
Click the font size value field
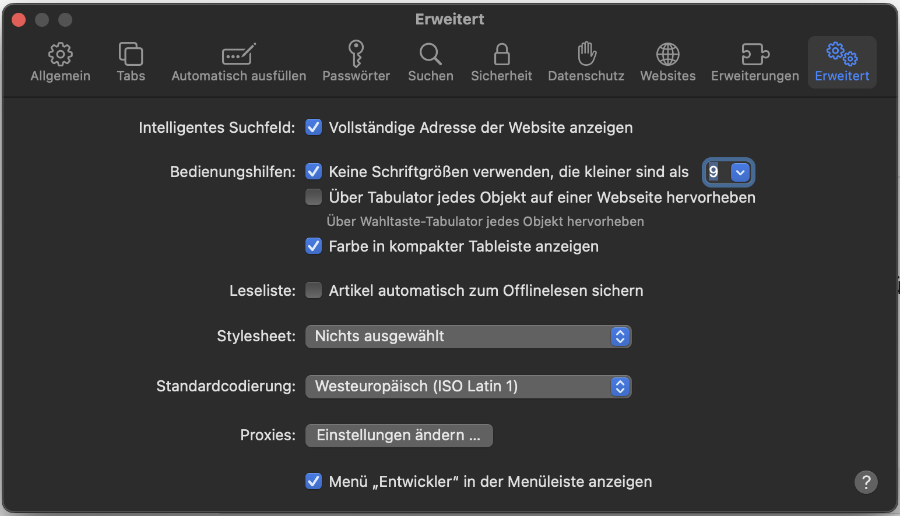(x=715, y=172)
